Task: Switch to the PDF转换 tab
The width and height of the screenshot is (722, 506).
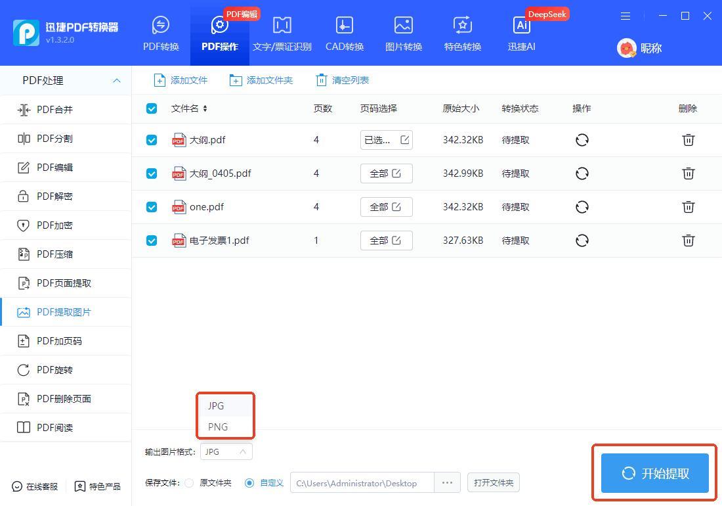Action: 161,34
